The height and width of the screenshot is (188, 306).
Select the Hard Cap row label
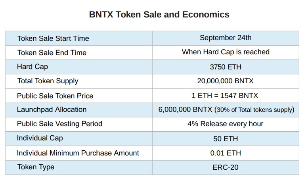point(33,67)
